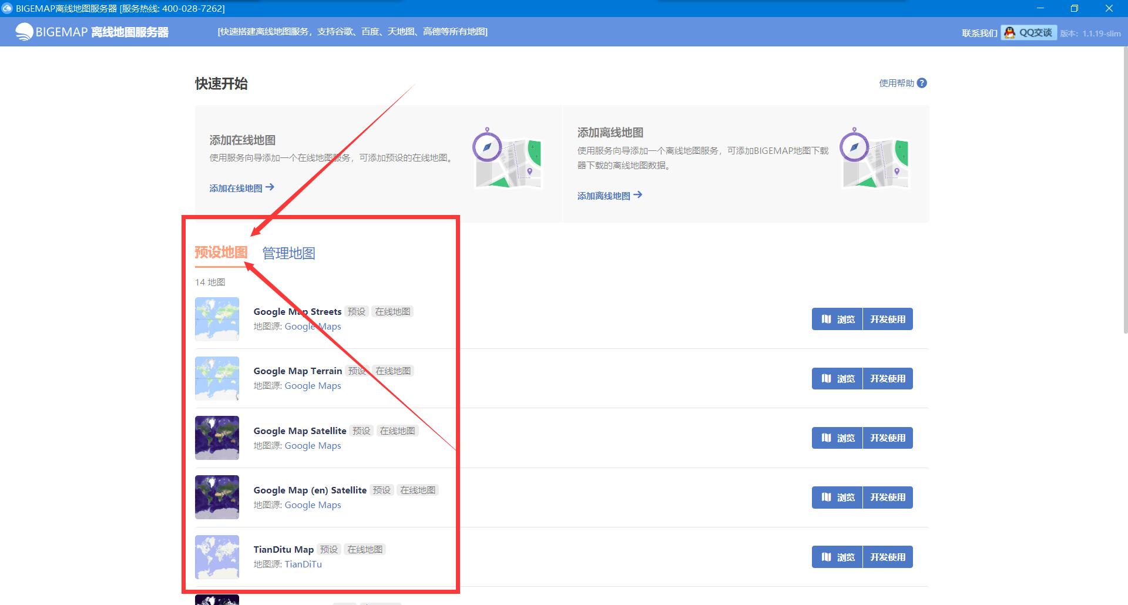This screenshot has width=1128, height=605.
Task: Click 开发使用 for TianDitu Map
Action: pos(888,557)
